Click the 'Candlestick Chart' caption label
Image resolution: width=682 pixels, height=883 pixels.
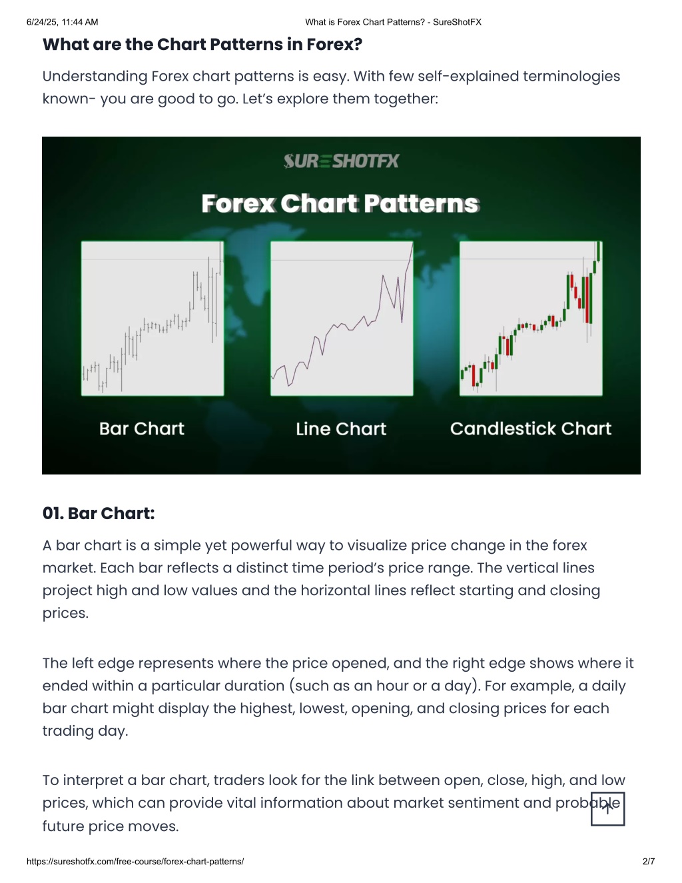[x=531, y=429]
